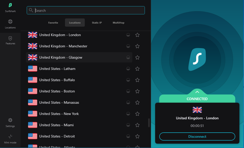Open Settings gear in sidebar
244x148 pixels.
(x=10, y=120)
